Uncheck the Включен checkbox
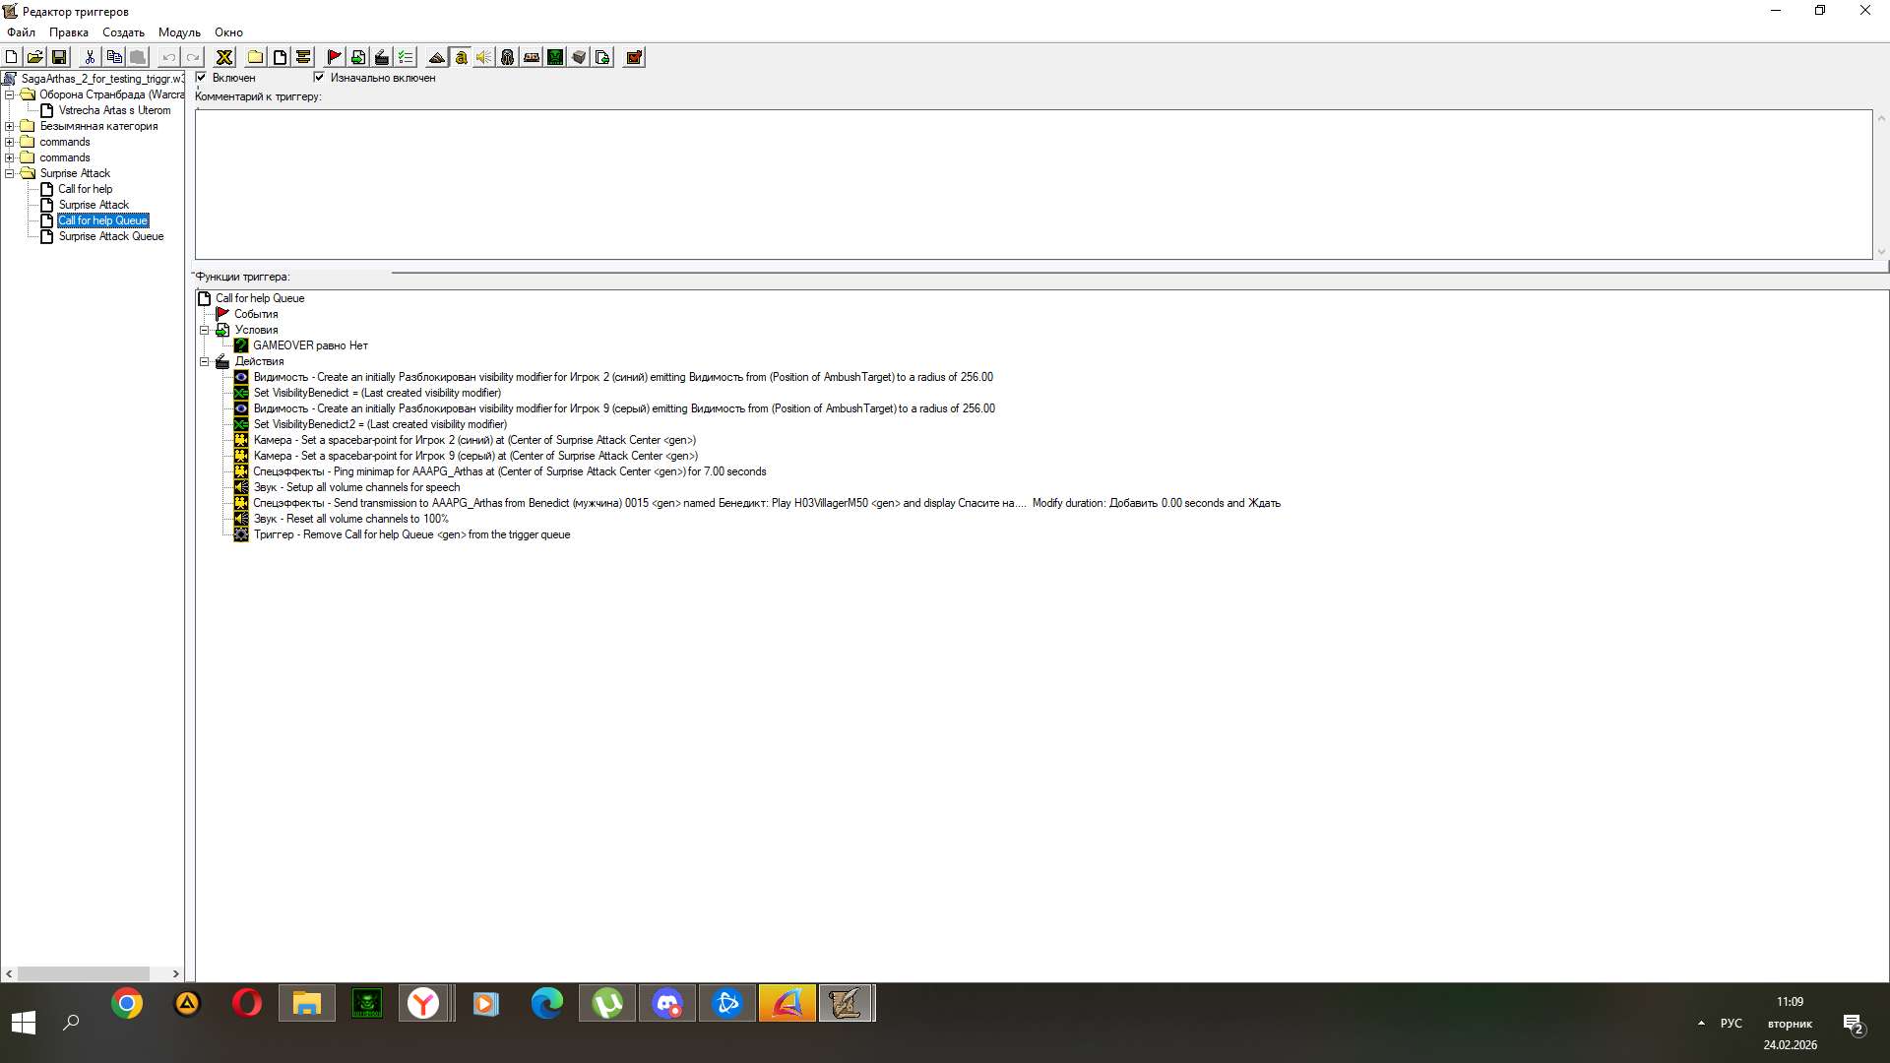1890x1063 pixels. click(202, 77)
